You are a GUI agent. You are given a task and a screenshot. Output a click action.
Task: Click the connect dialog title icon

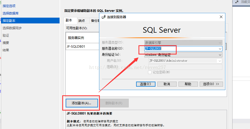click(104, 17)
